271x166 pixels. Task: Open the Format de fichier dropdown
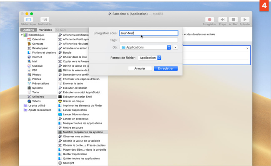coord(150,58)
